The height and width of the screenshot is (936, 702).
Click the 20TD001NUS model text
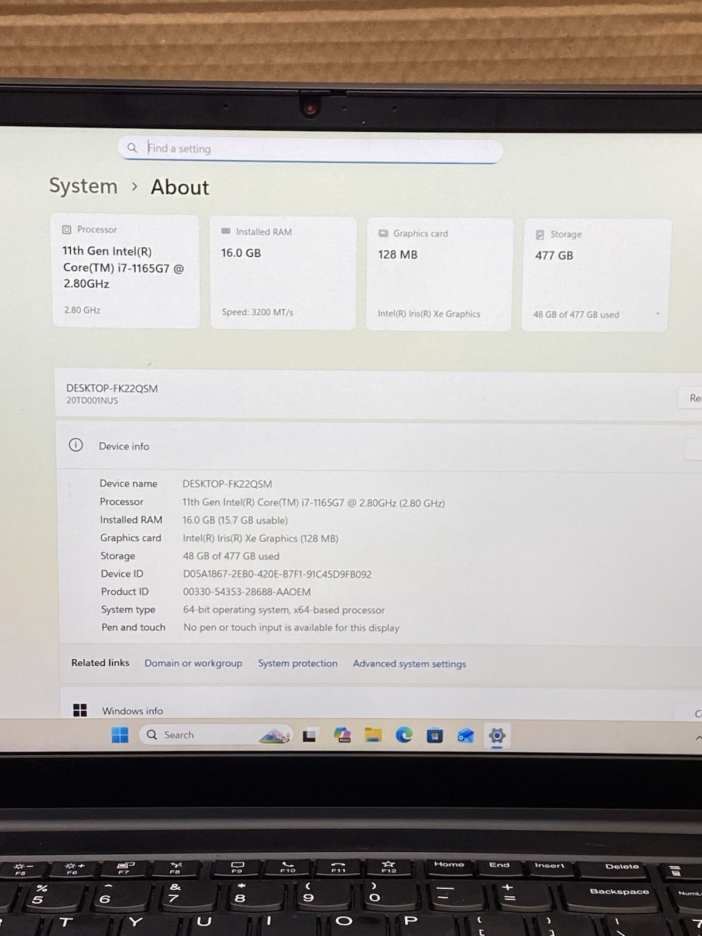92,401
